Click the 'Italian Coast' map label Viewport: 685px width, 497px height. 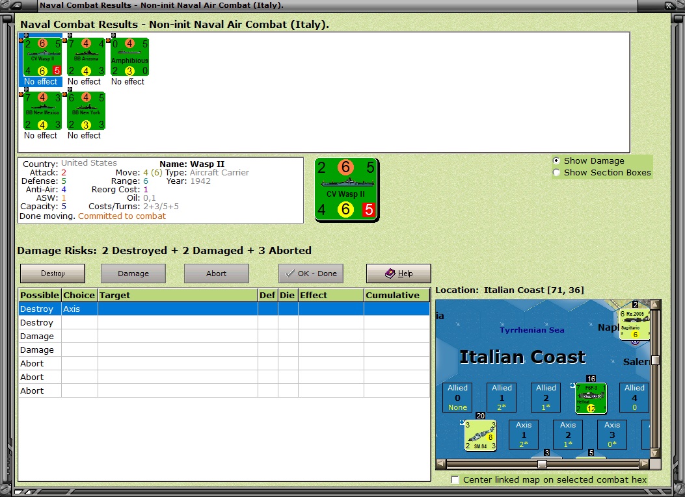coord(522,357)
